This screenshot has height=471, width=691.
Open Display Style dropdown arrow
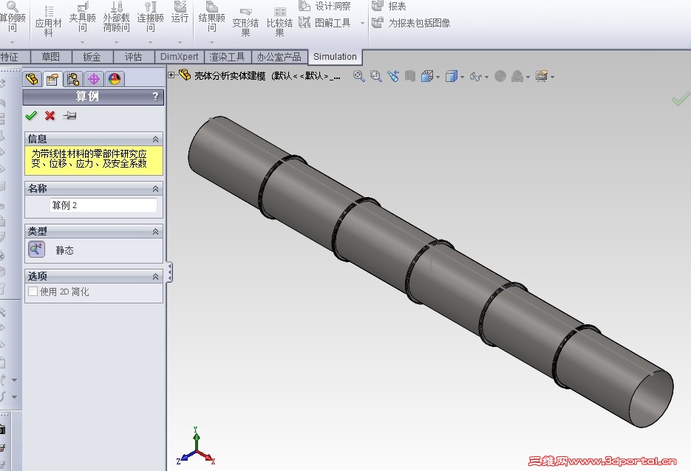(x=463, y=77)
